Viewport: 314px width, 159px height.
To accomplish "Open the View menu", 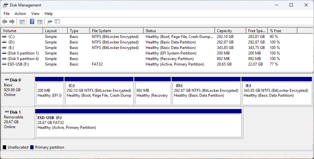I will [35, 14].
